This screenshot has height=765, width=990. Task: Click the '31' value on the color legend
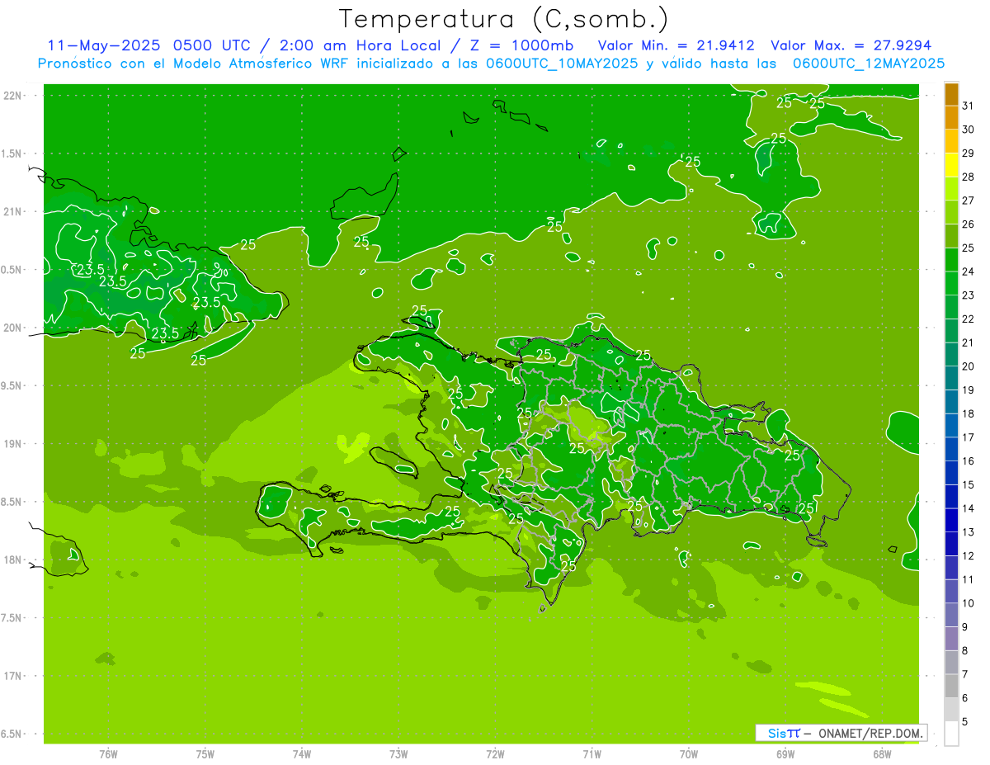click(969, 106)
